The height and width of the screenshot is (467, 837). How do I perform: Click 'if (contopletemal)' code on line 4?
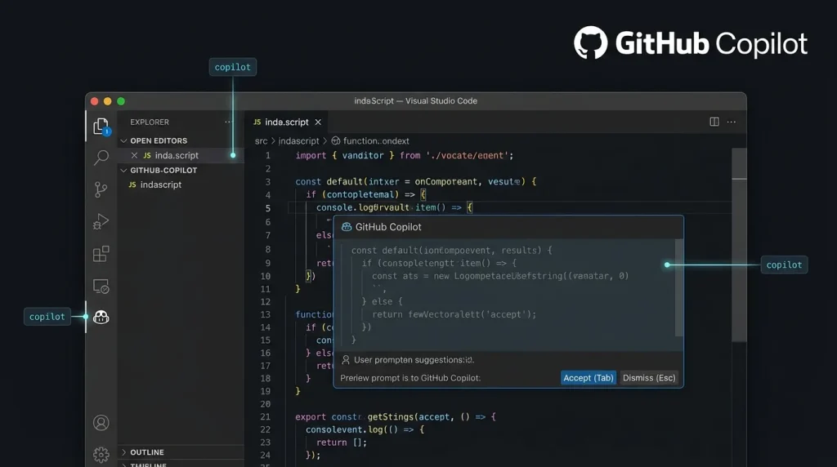[352, 194]
